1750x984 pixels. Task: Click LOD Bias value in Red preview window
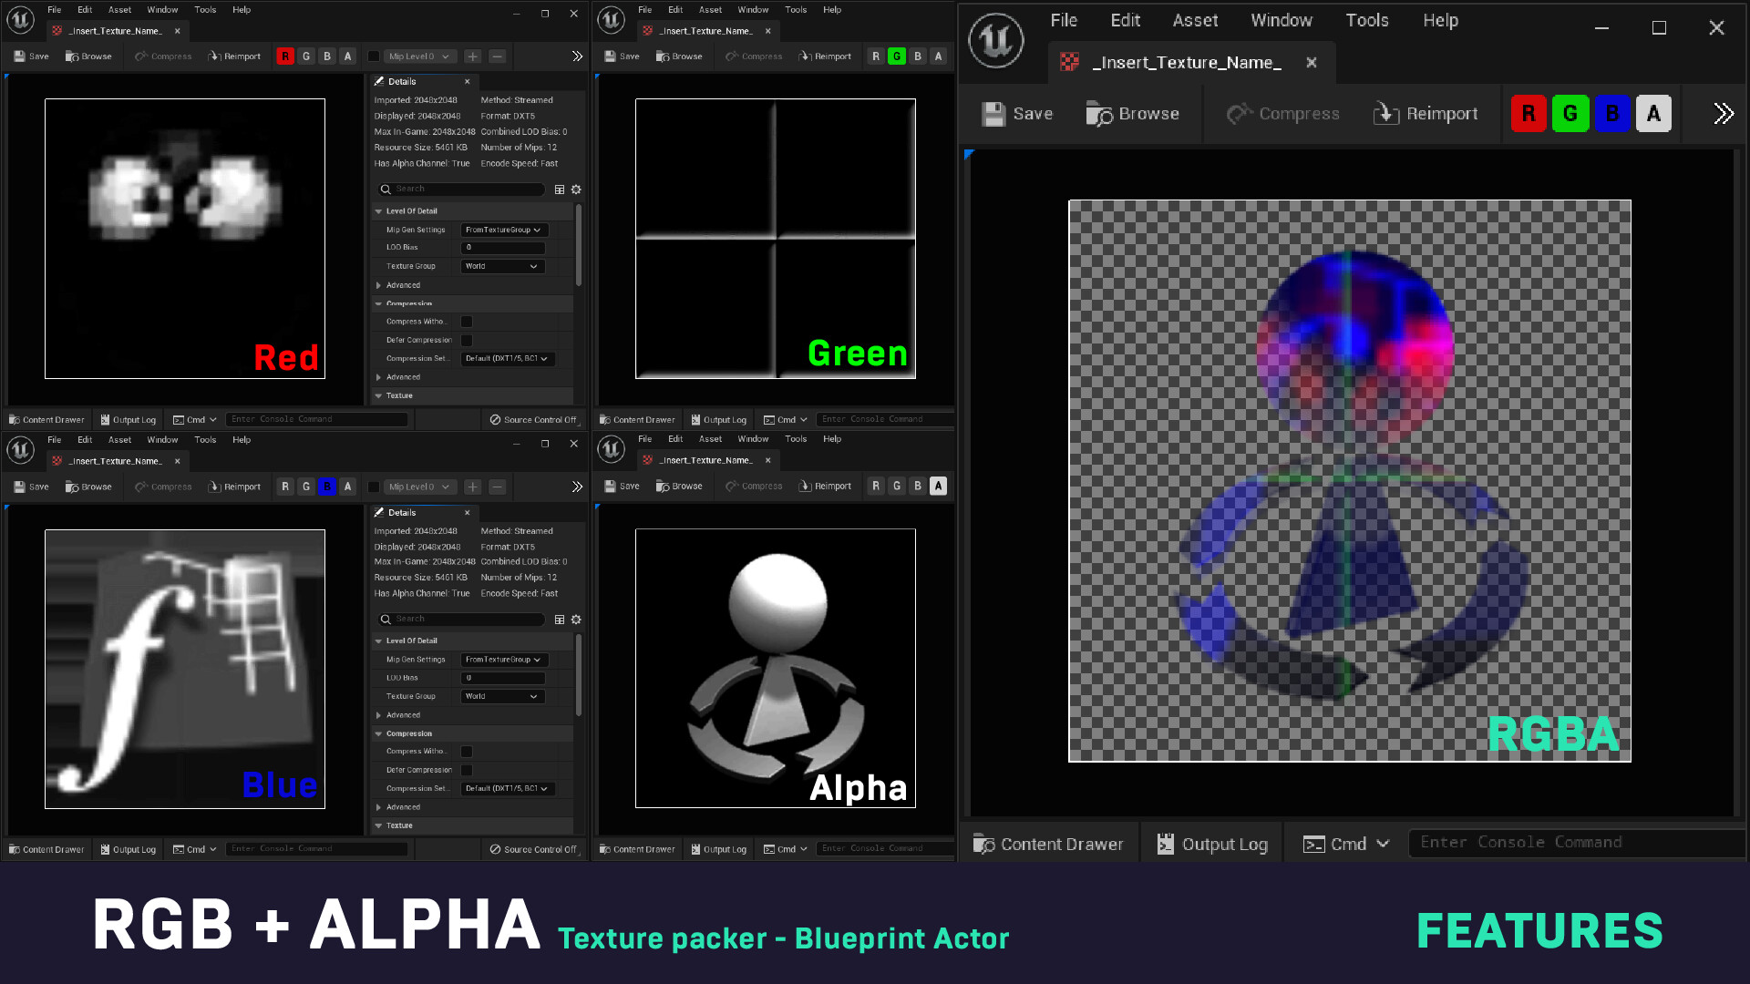(x=503, y=248)
